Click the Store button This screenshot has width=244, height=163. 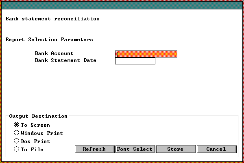coord(175,149)
